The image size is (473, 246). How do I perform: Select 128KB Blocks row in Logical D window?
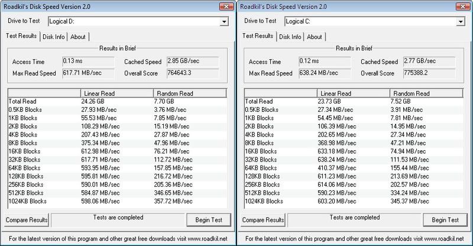point(117,176)
